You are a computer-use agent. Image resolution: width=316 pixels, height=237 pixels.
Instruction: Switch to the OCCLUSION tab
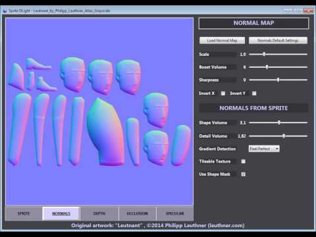tap(137, 213)
